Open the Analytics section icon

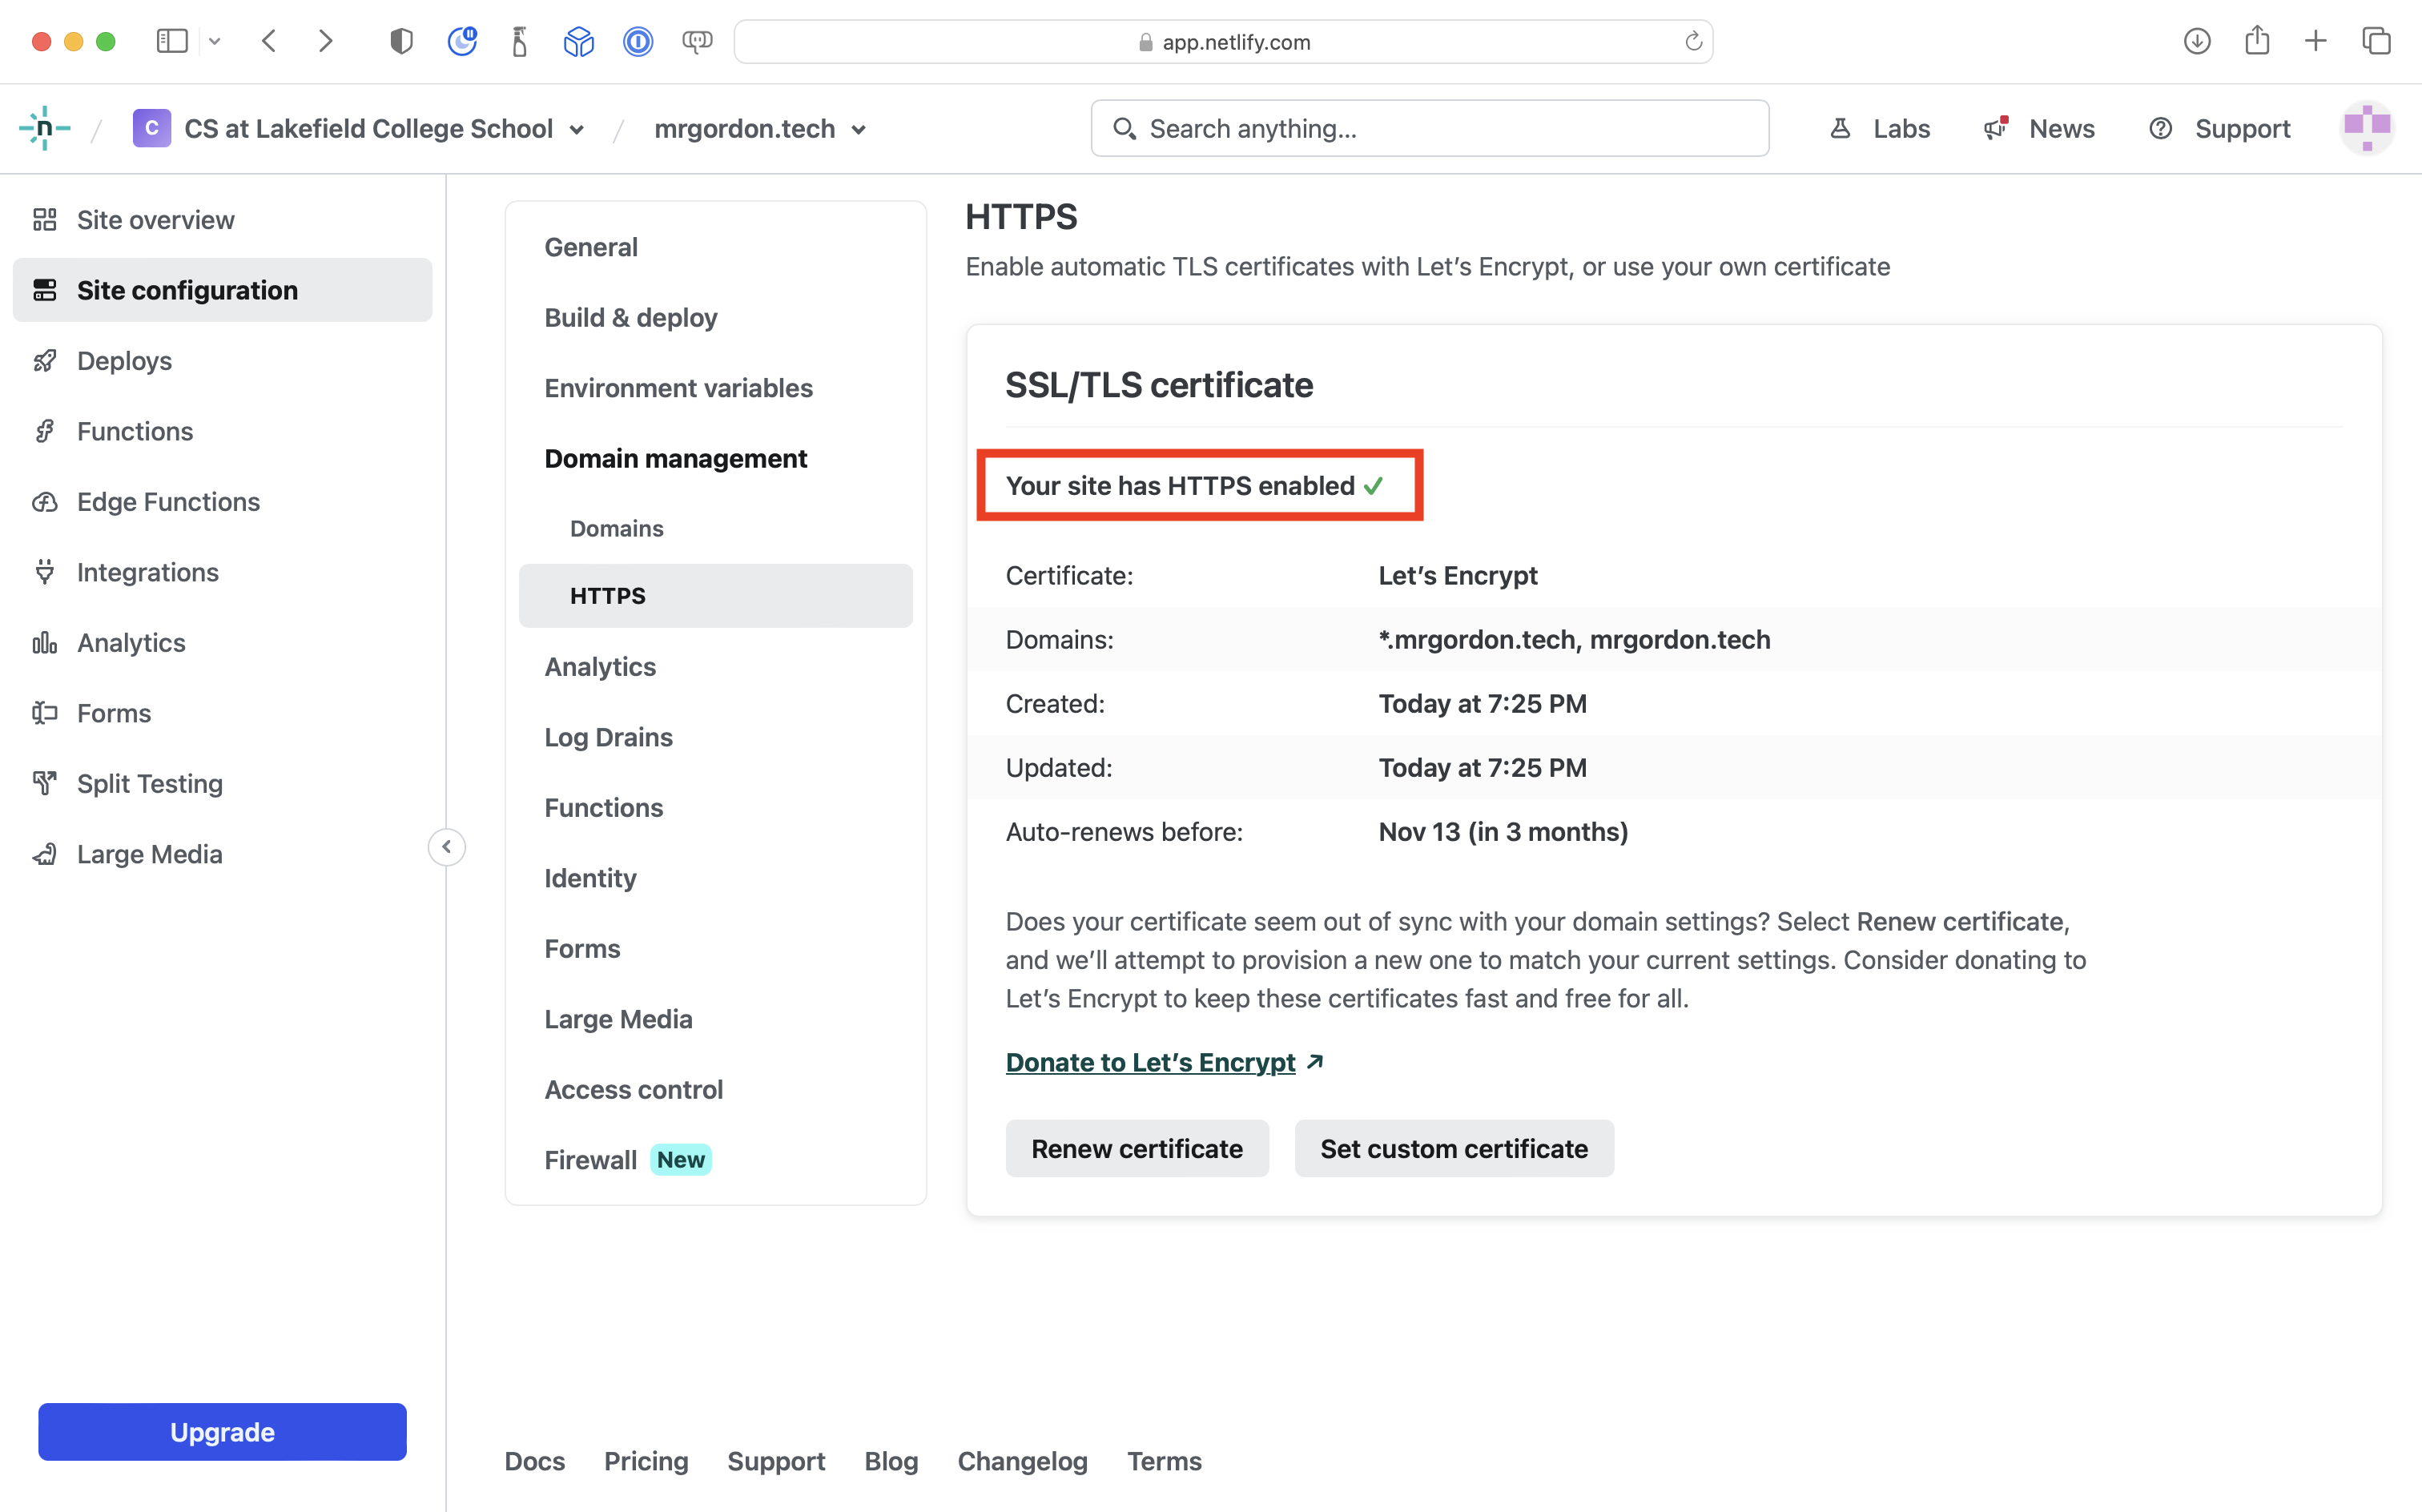47,641
